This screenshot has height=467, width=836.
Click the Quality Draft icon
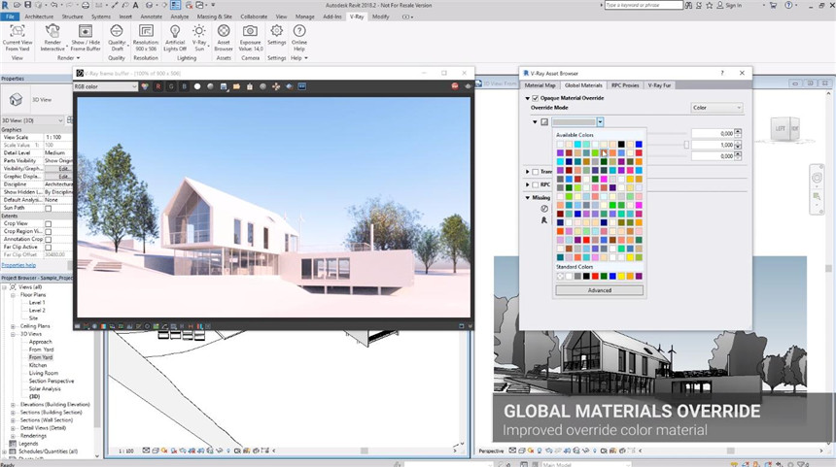click(117, 30)
